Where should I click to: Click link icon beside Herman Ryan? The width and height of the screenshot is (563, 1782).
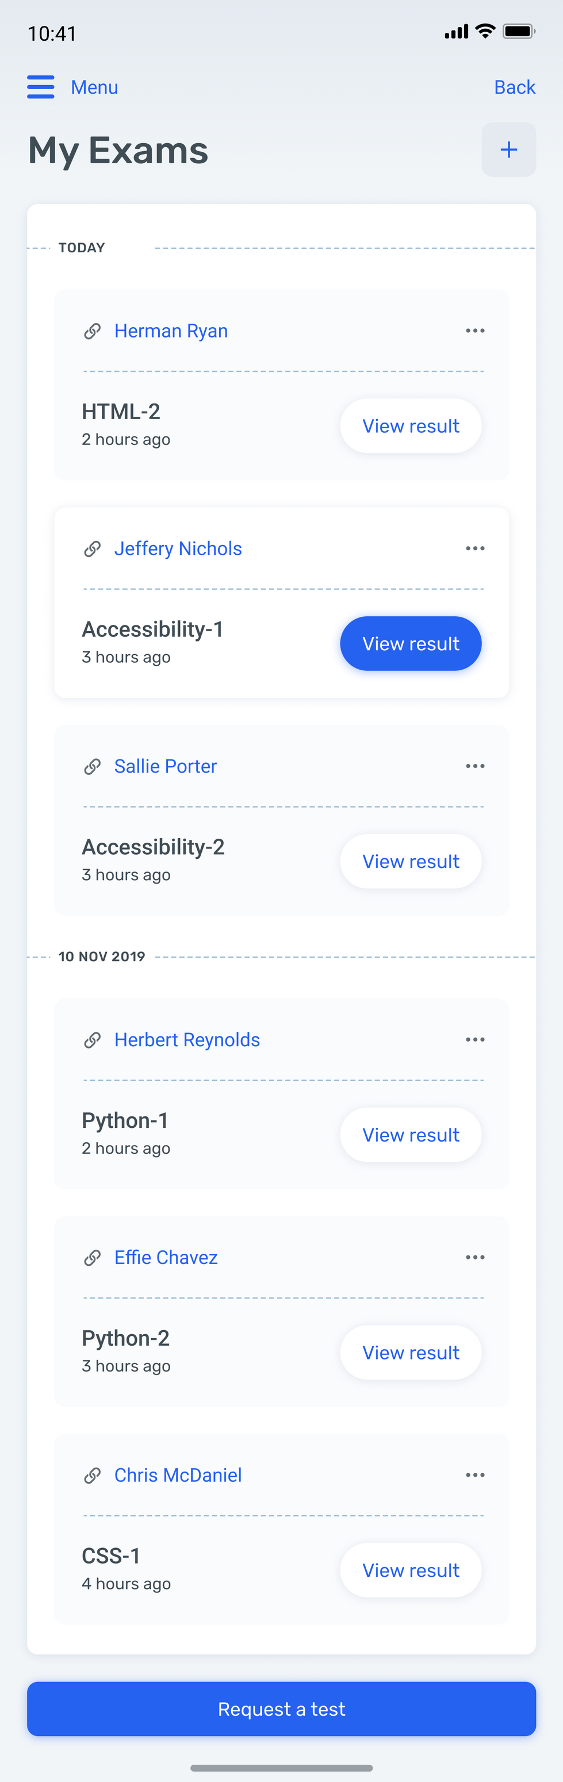click(93, 331)
